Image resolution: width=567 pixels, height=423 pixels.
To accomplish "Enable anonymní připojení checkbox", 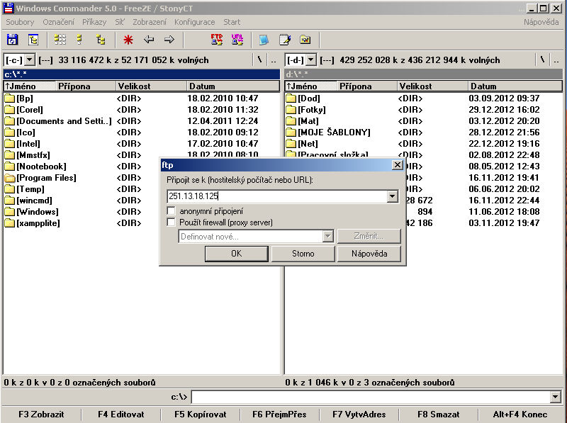I will 171,210.
